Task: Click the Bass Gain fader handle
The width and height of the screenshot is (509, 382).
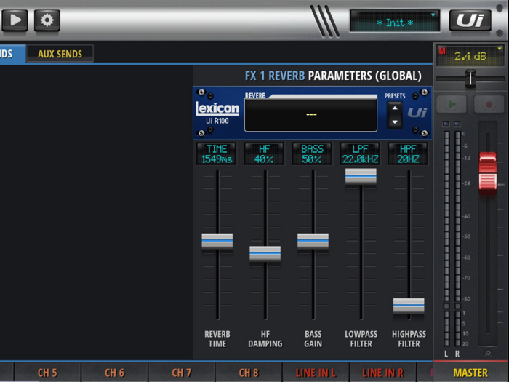Action: click(313, 241)
